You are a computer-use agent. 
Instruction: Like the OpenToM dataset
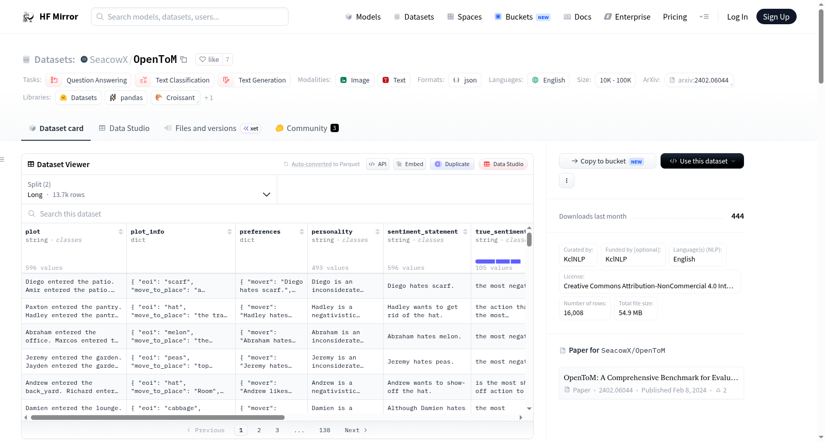(209, 59)
